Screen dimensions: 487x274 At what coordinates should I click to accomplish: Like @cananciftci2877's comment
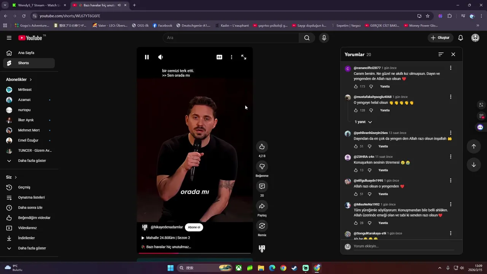point(356,86)
